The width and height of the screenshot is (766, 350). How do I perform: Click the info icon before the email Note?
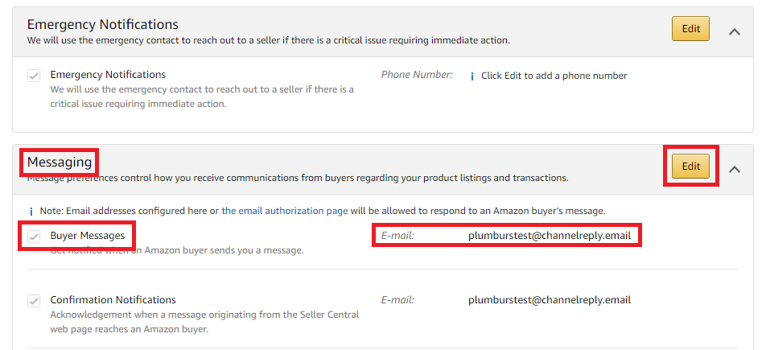(31, 212)
